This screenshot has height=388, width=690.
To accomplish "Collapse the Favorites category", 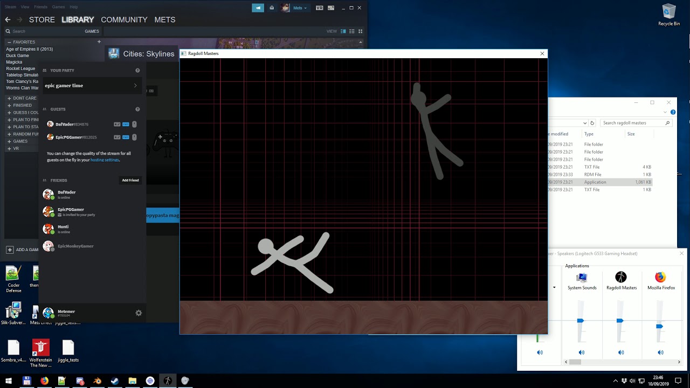I will coord(9,42).
